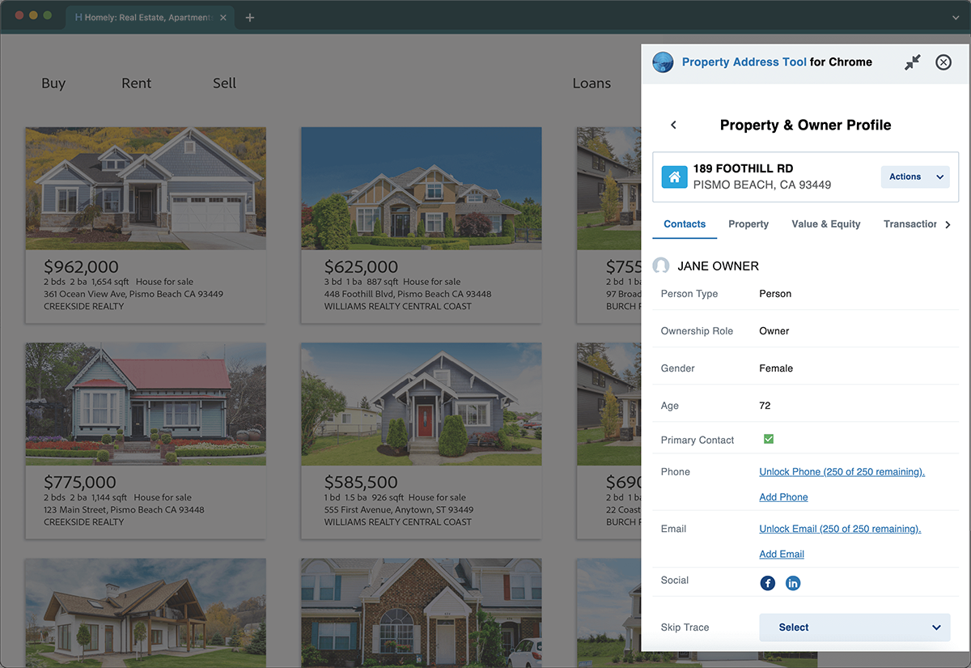Toggle the Primary Contact checkbox
This screenshot has height=668, width=971.
coord(768,439)
